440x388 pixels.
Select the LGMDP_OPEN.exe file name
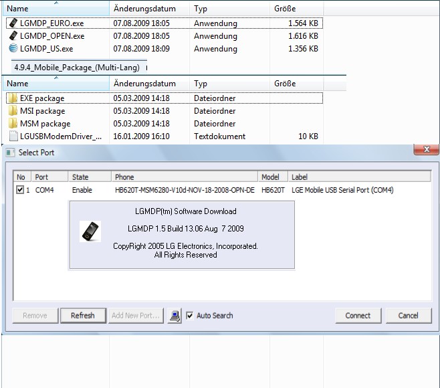coord(52,36)
